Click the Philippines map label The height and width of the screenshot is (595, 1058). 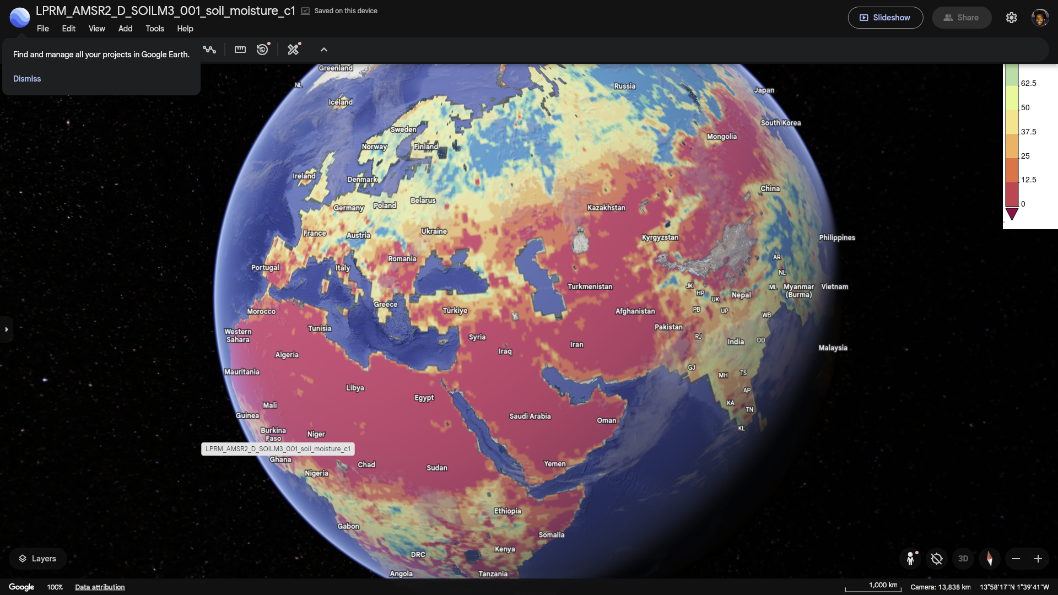pyautogui.click(x=837, y=238)
